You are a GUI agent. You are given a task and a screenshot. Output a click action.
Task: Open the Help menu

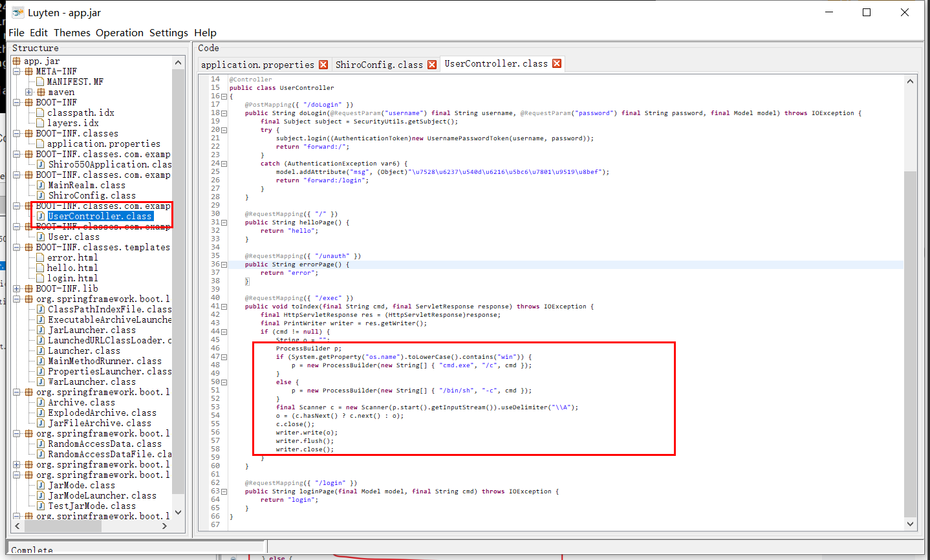205,32
